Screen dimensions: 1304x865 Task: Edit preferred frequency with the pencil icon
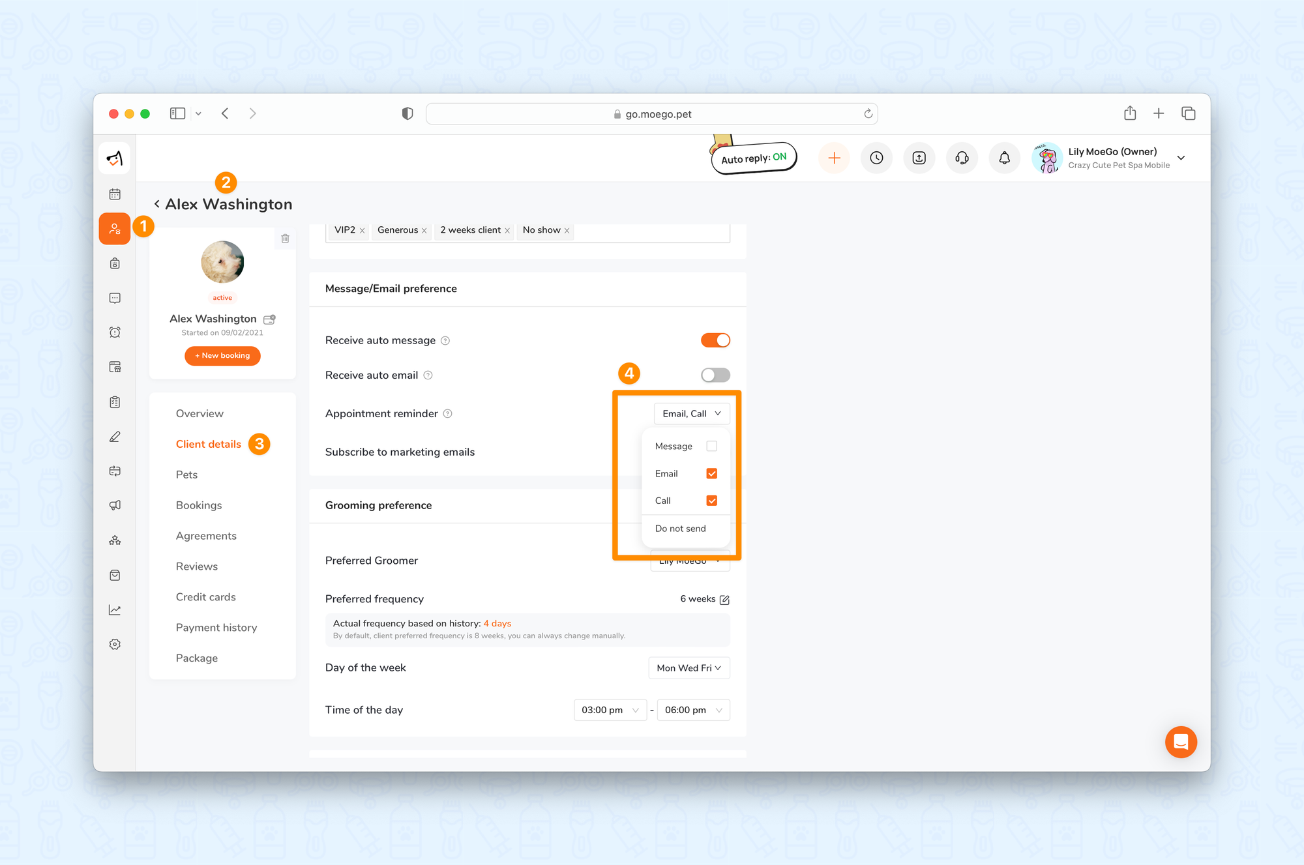point(724,599)
